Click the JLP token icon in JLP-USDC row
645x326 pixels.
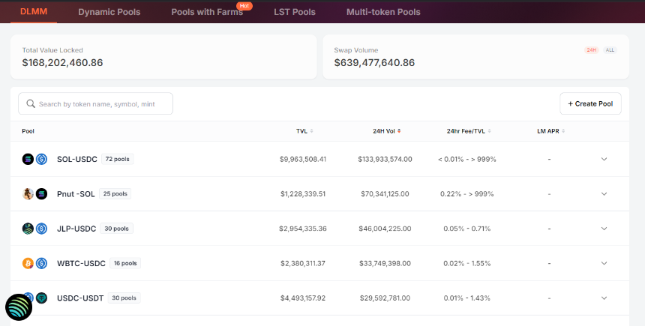[x=28, y=229]
